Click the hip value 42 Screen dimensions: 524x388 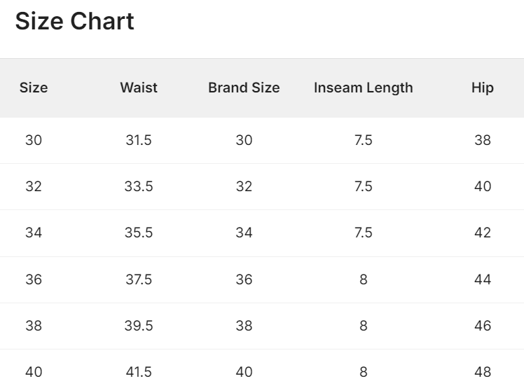(x=483, y=233)
